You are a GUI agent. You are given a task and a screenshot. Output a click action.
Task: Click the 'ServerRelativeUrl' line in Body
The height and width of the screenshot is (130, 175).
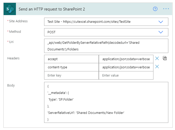click(86, 113)
